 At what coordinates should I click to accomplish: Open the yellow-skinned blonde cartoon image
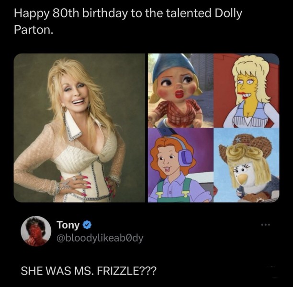(x=246, y=91)
